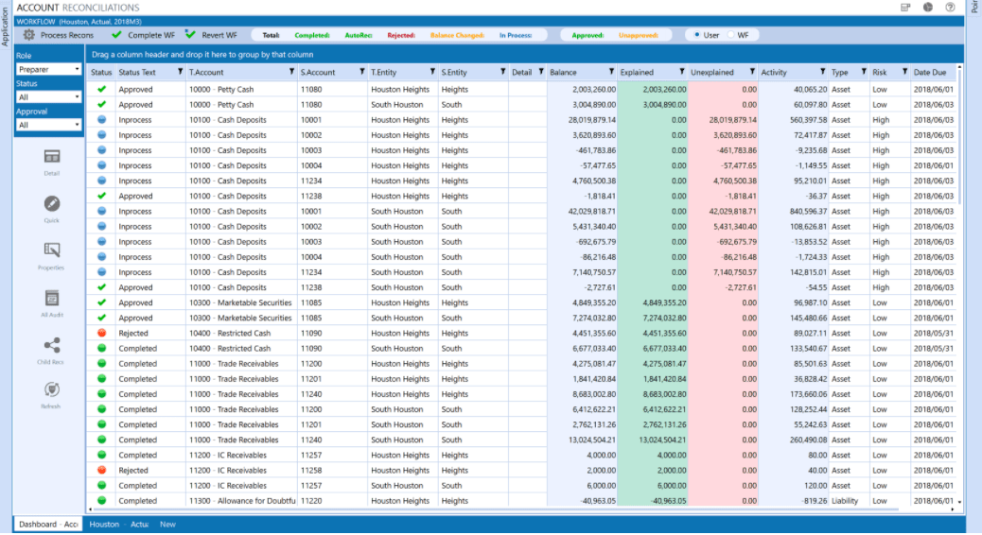Click the Refresh icon in sidebar
982x535 pixels.
click(52, 390)
